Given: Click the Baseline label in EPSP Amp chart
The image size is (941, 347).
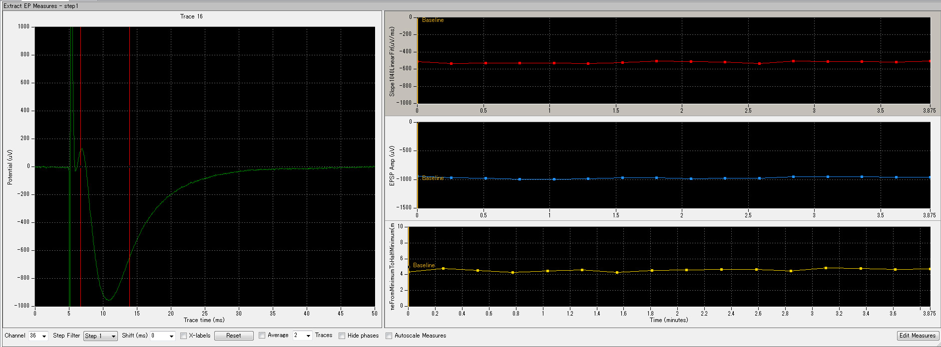Looking at the screenshot, I should [433, 178].
